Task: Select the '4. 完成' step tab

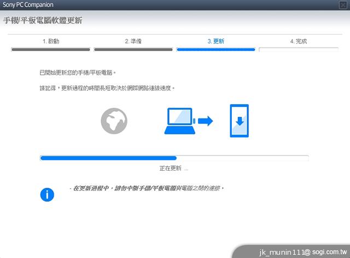Action: click(299, 41)
